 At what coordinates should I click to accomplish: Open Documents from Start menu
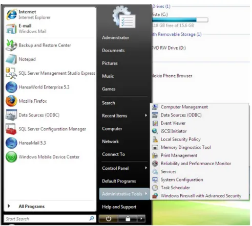point(113,51)
